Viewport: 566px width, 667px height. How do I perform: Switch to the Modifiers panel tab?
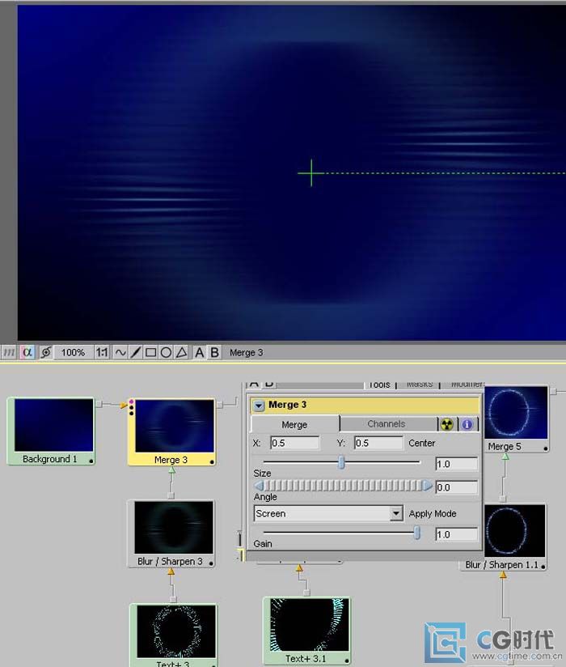(467, 384)
